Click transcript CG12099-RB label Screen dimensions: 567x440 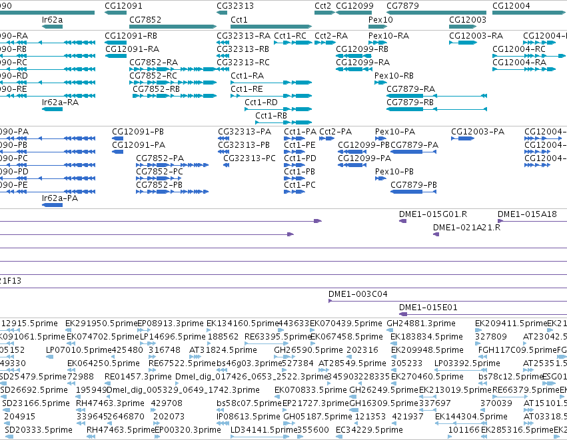pos(362,49)
